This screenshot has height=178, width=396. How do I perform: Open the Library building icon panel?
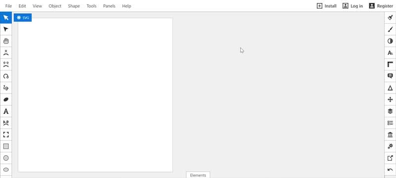click(x=390, y=135)
